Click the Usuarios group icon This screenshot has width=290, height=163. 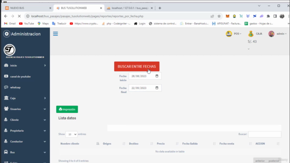click(6, 109)
